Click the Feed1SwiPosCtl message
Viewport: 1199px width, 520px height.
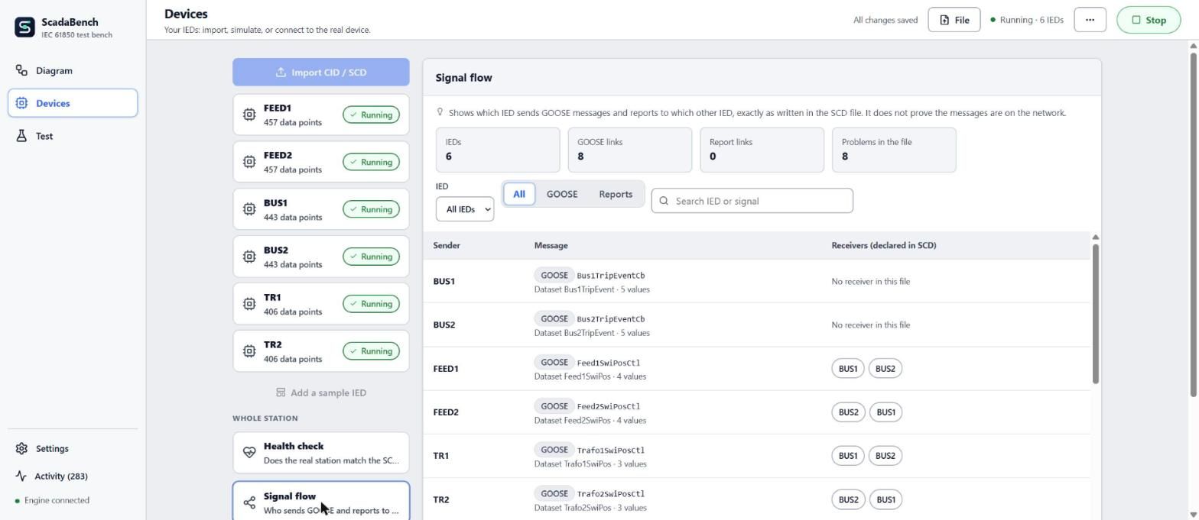(609, 363)
